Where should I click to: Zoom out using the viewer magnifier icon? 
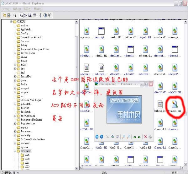128,137
